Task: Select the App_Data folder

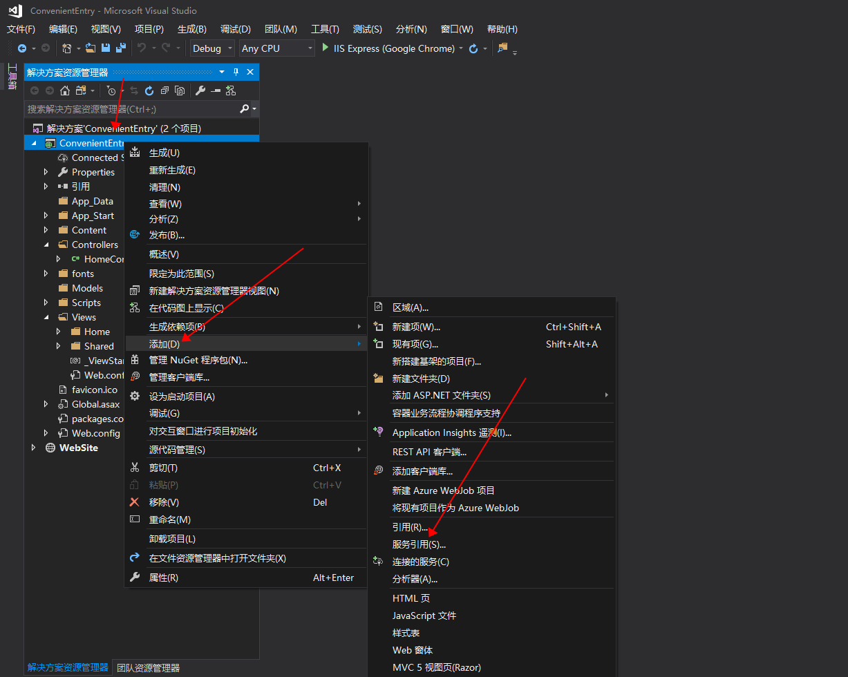Action: pos(93,201)
